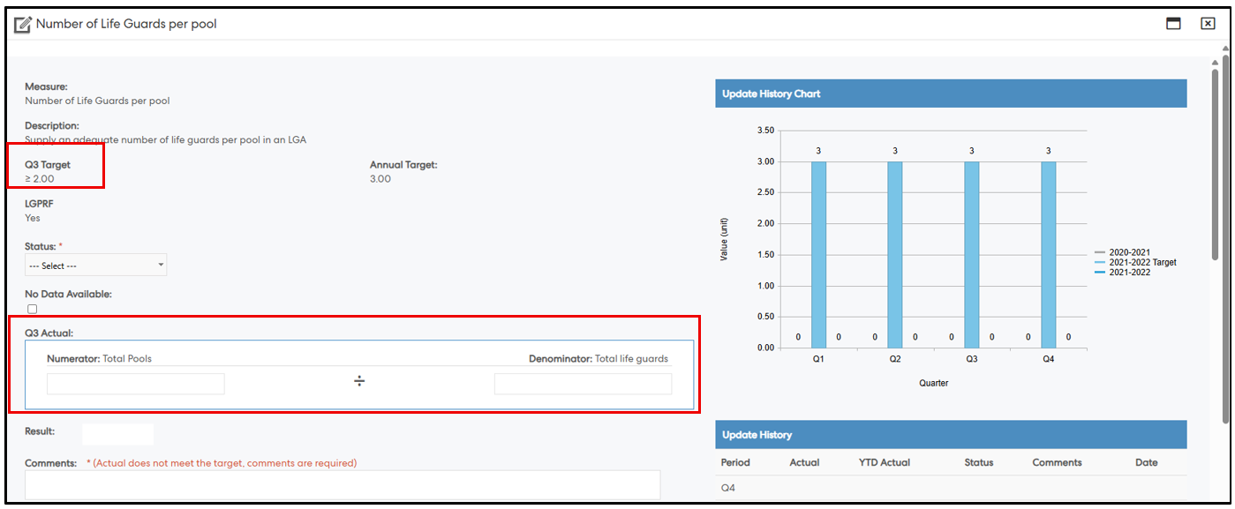Focus the Comments text box
Screen dimensions: 1235x509
coord(343,484)
